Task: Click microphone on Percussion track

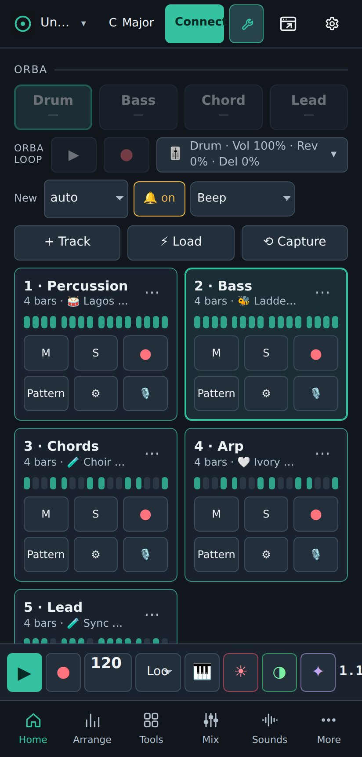Action: coord(145,393)
